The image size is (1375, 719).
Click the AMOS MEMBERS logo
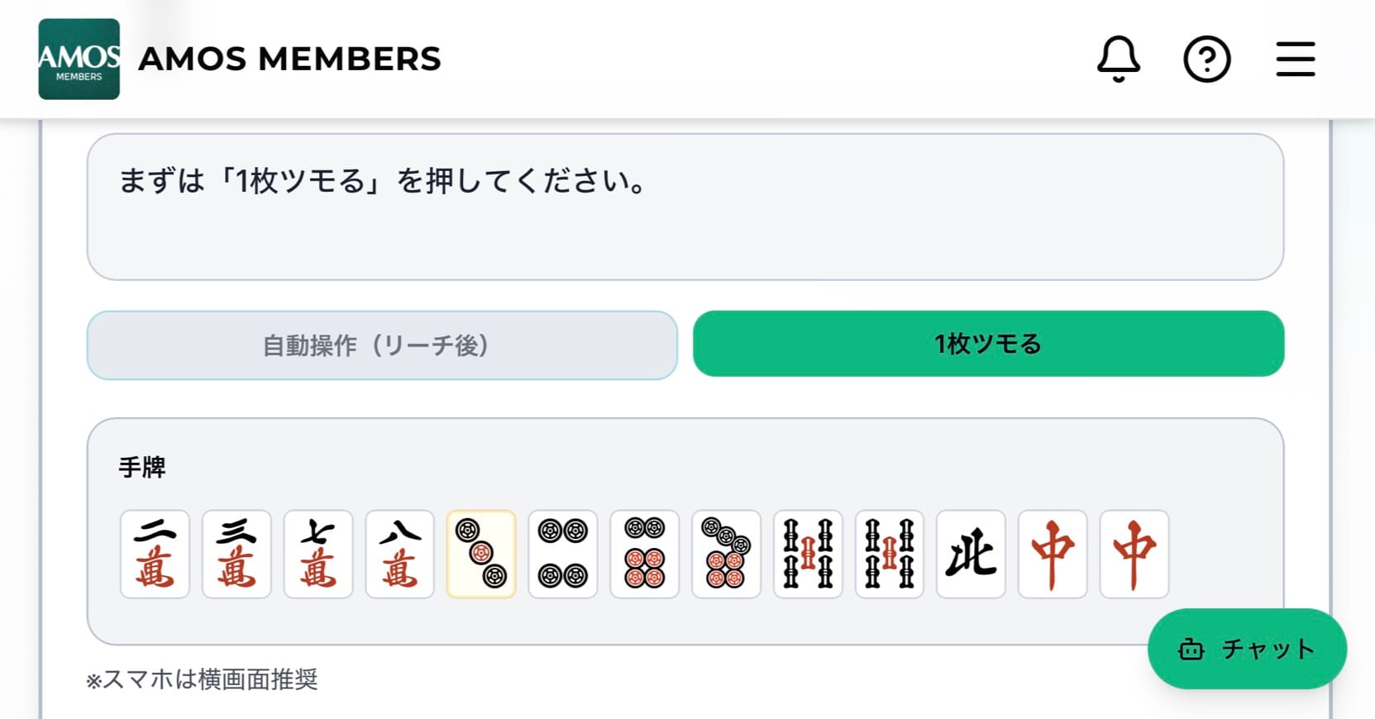pyautogui.click(x=79, y=59)
